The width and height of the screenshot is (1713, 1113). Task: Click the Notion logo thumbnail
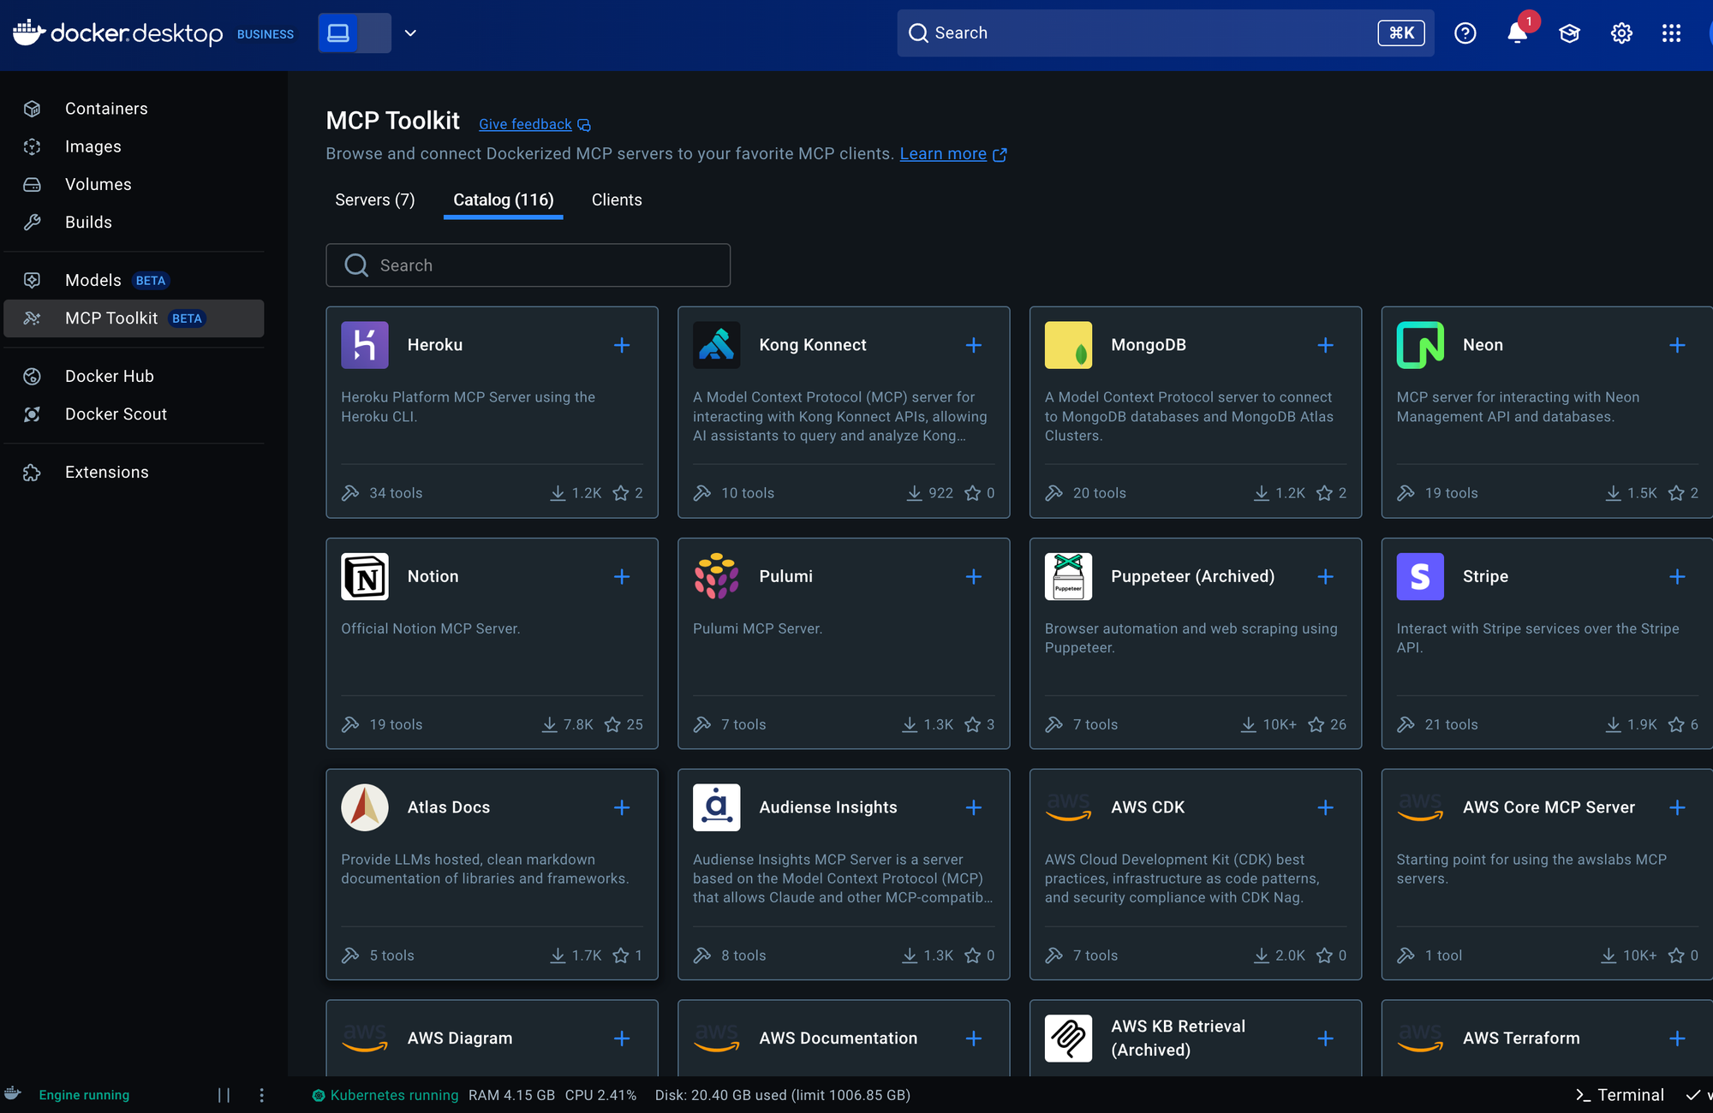(365, 576)
